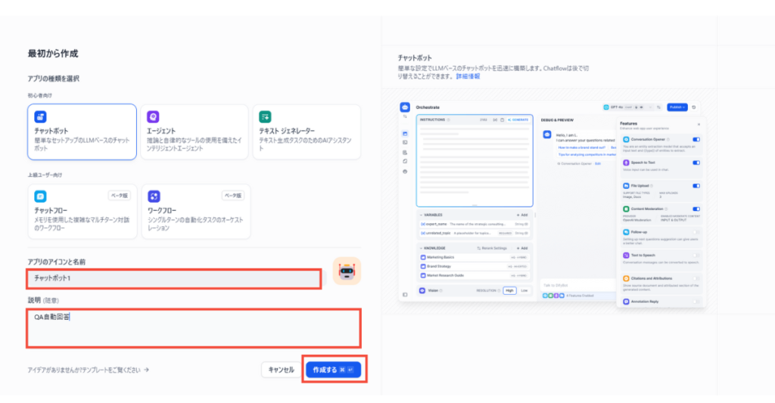
Task: Select the highlighted Orchestrate icon in preview sidebar
Action: 405,134
